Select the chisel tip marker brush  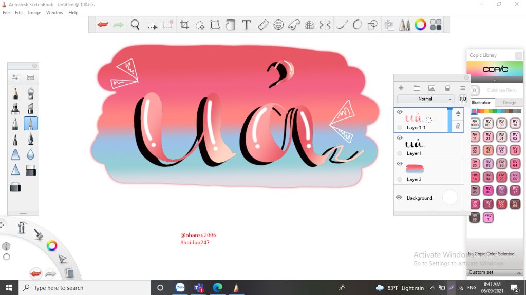(x=30, y=108)
